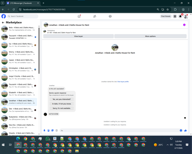This screenshot has height=154, width=192.
Task: Open the Windows Start menu
Action: tap(3, 145)
